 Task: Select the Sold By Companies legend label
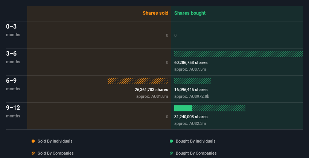point(56,153)
